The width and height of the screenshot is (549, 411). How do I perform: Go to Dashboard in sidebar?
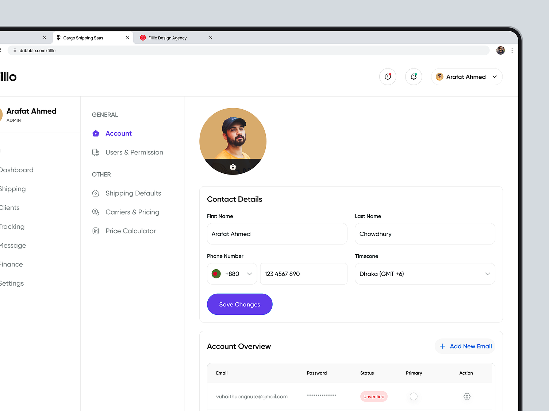(x=16, y=170)
